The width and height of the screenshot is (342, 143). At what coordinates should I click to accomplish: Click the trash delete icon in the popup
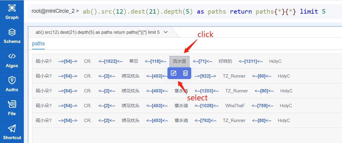(185, 73)
